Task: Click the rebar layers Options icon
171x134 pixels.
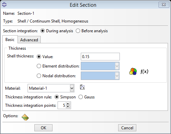Action: [25, 117]
